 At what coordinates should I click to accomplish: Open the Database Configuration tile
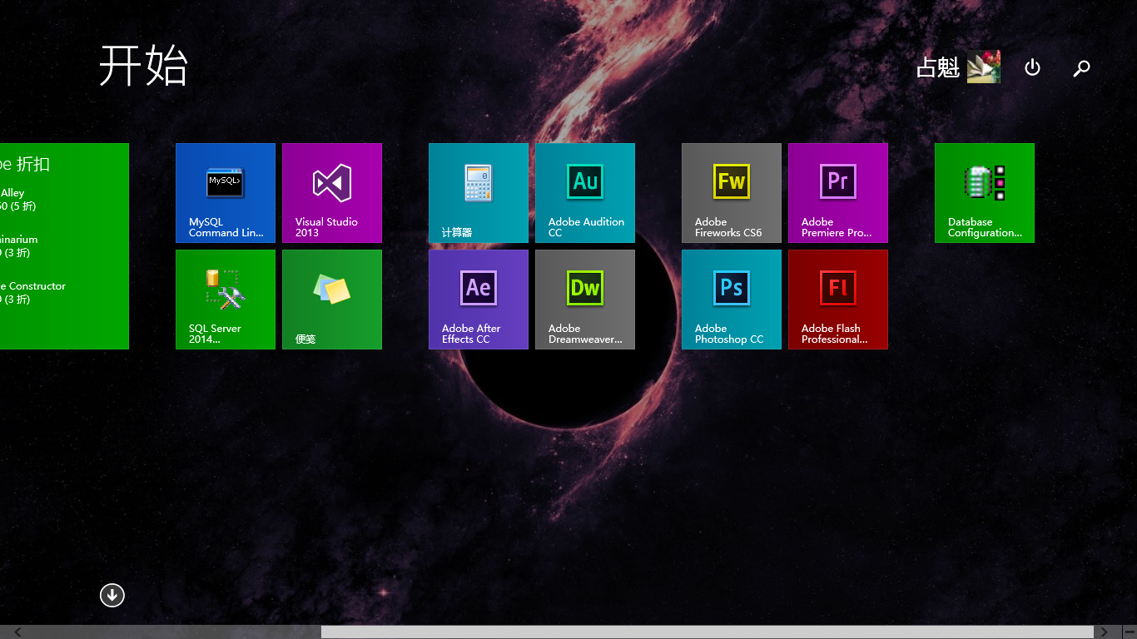[x=985, y=193]
